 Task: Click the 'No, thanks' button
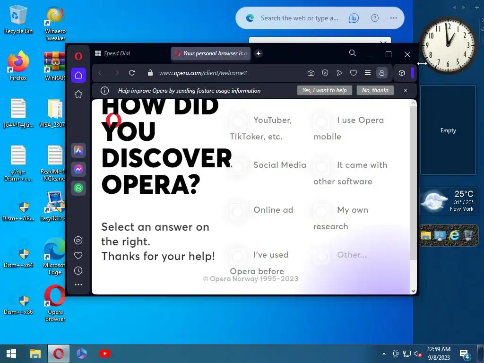pos(375,90)
